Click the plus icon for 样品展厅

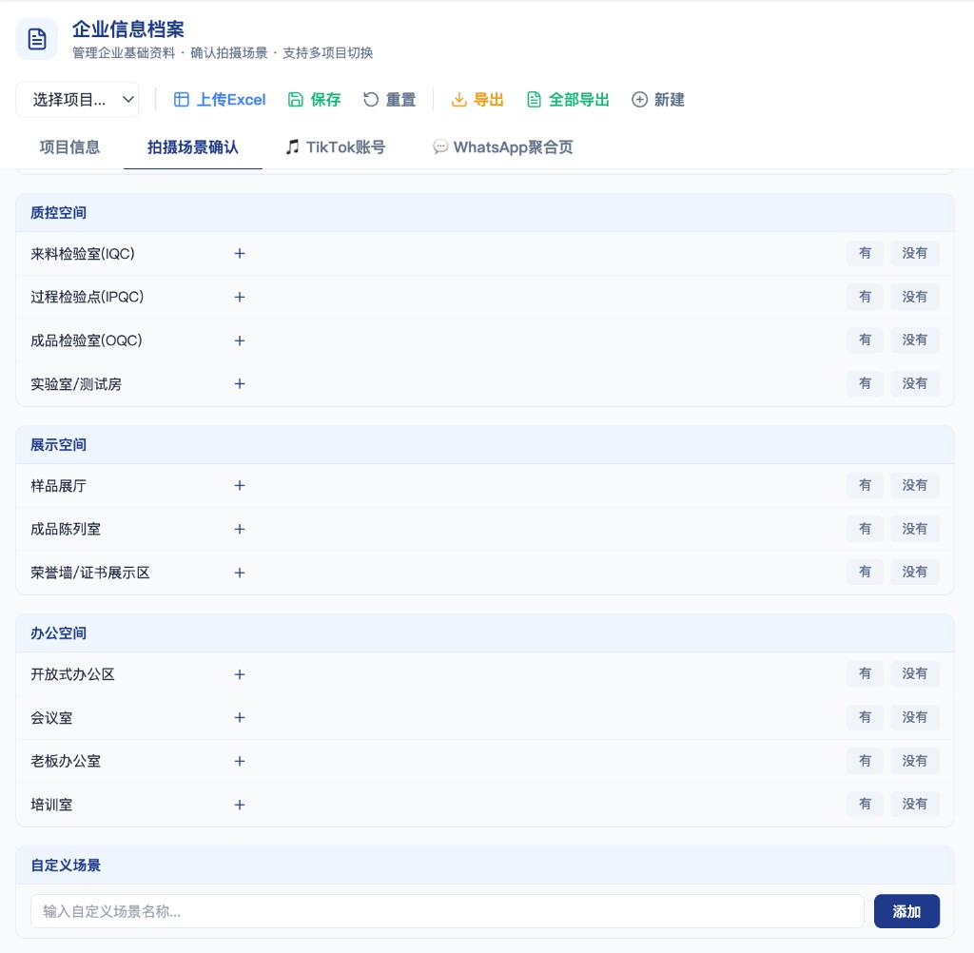pos(240,485)
